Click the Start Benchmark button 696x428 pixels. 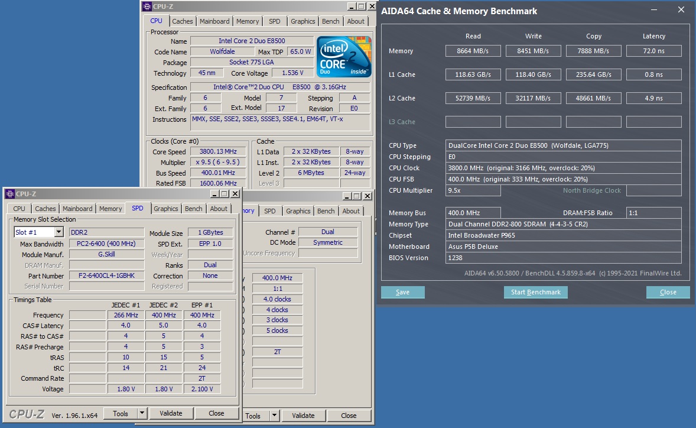point(536,292)
